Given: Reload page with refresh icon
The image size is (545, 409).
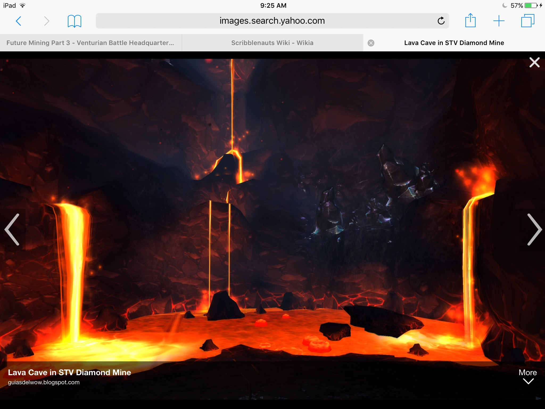Looking at the screenshot, I should point(441,21).
